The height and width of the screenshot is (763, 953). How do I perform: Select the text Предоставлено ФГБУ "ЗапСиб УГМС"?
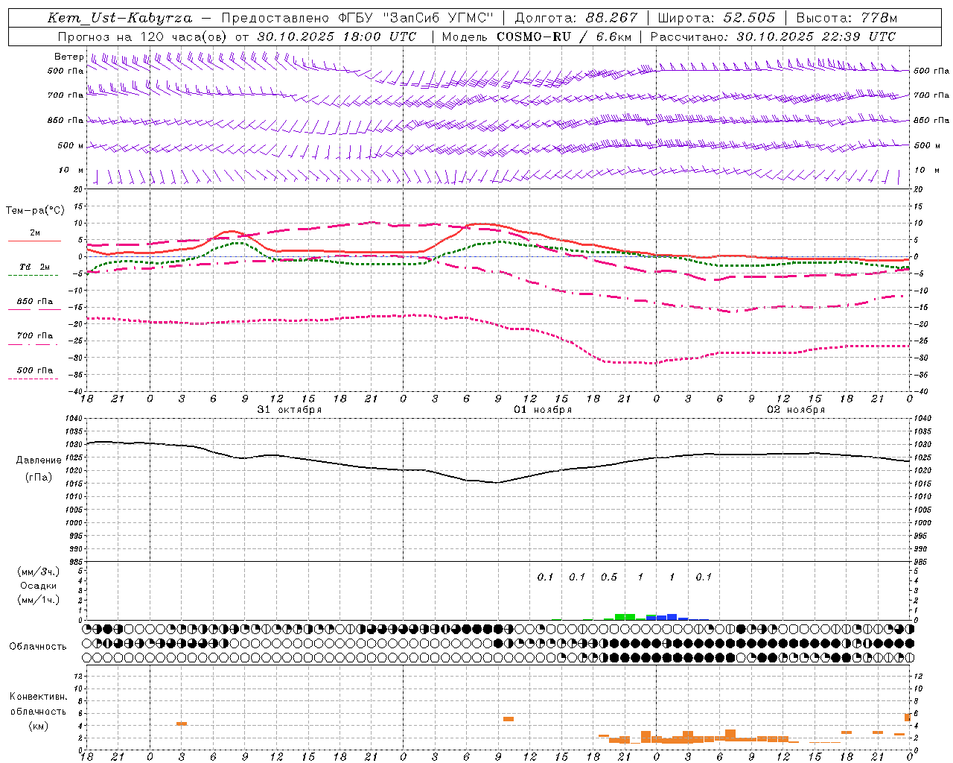357,18
